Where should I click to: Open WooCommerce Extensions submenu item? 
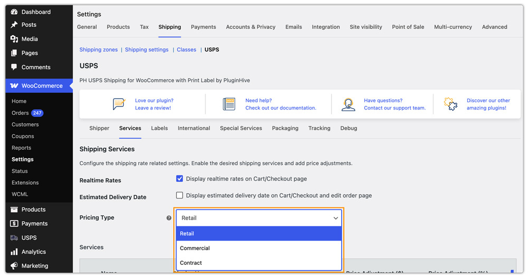pyautogui.click(x=25, y=183)
